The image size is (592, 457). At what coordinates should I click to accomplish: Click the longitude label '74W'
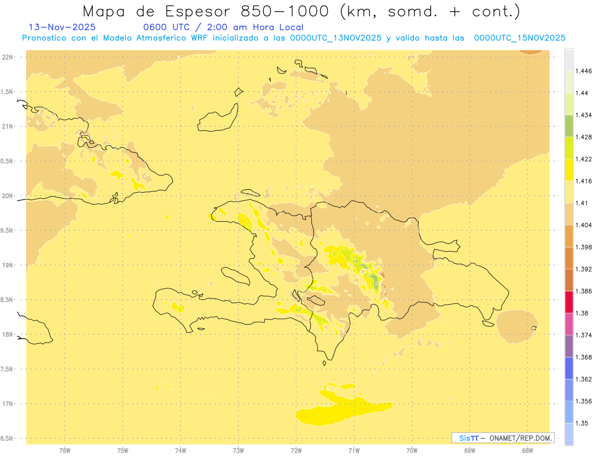181,451
